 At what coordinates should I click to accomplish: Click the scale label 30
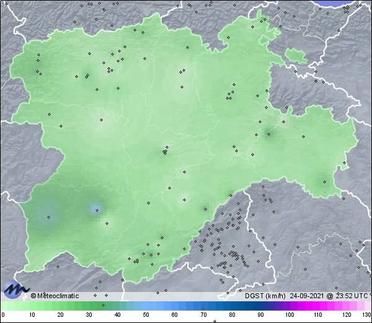(89, 315)
